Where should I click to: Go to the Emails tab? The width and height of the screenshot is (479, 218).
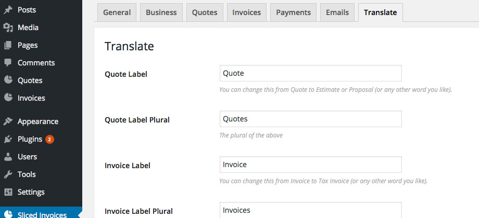[x=337, y=12]
